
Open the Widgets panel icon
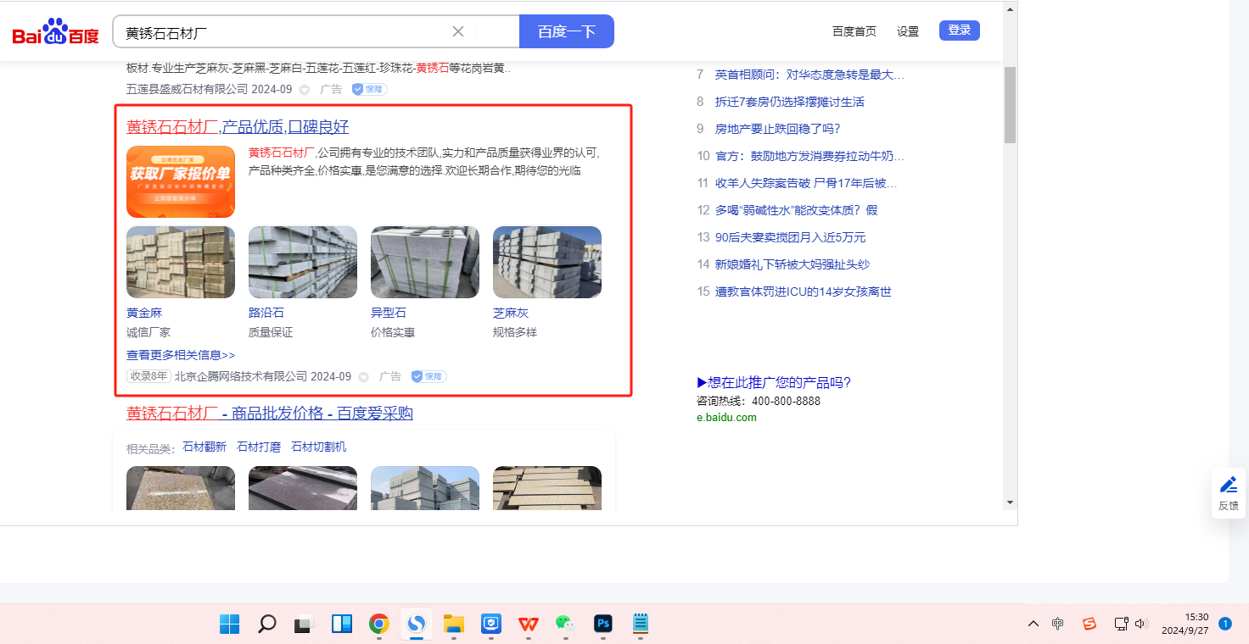click(x=341, y=625)
